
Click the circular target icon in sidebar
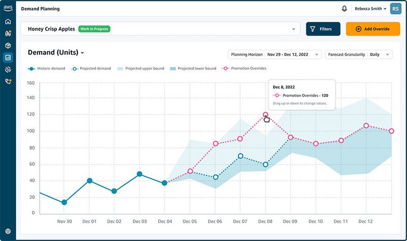[x=8, y=69]
